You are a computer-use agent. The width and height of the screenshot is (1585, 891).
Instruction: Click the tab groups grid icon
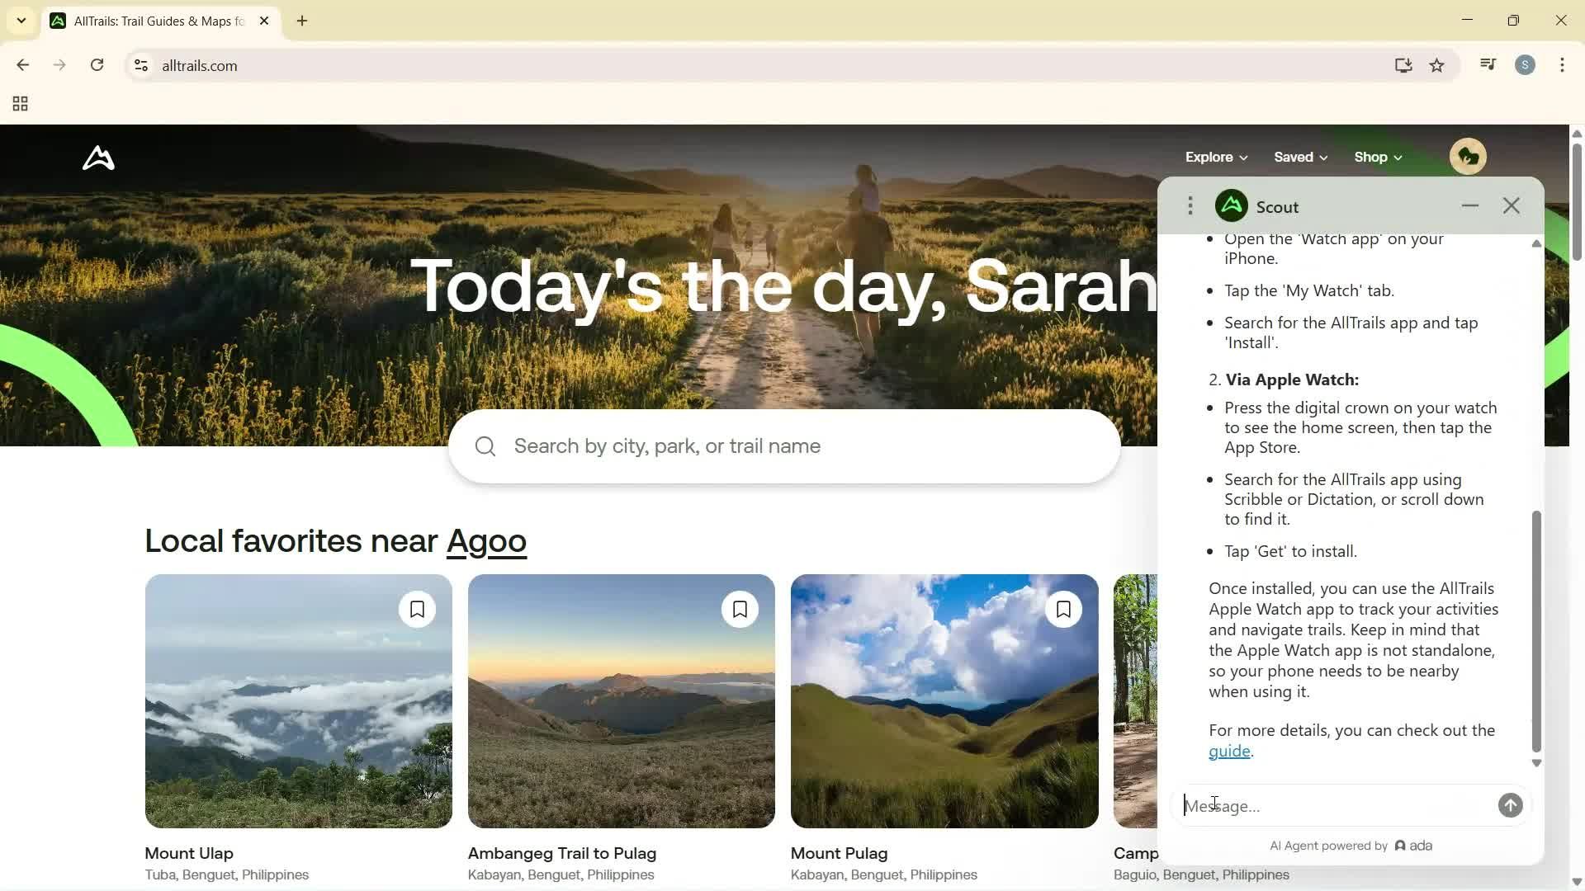(19, 103)
